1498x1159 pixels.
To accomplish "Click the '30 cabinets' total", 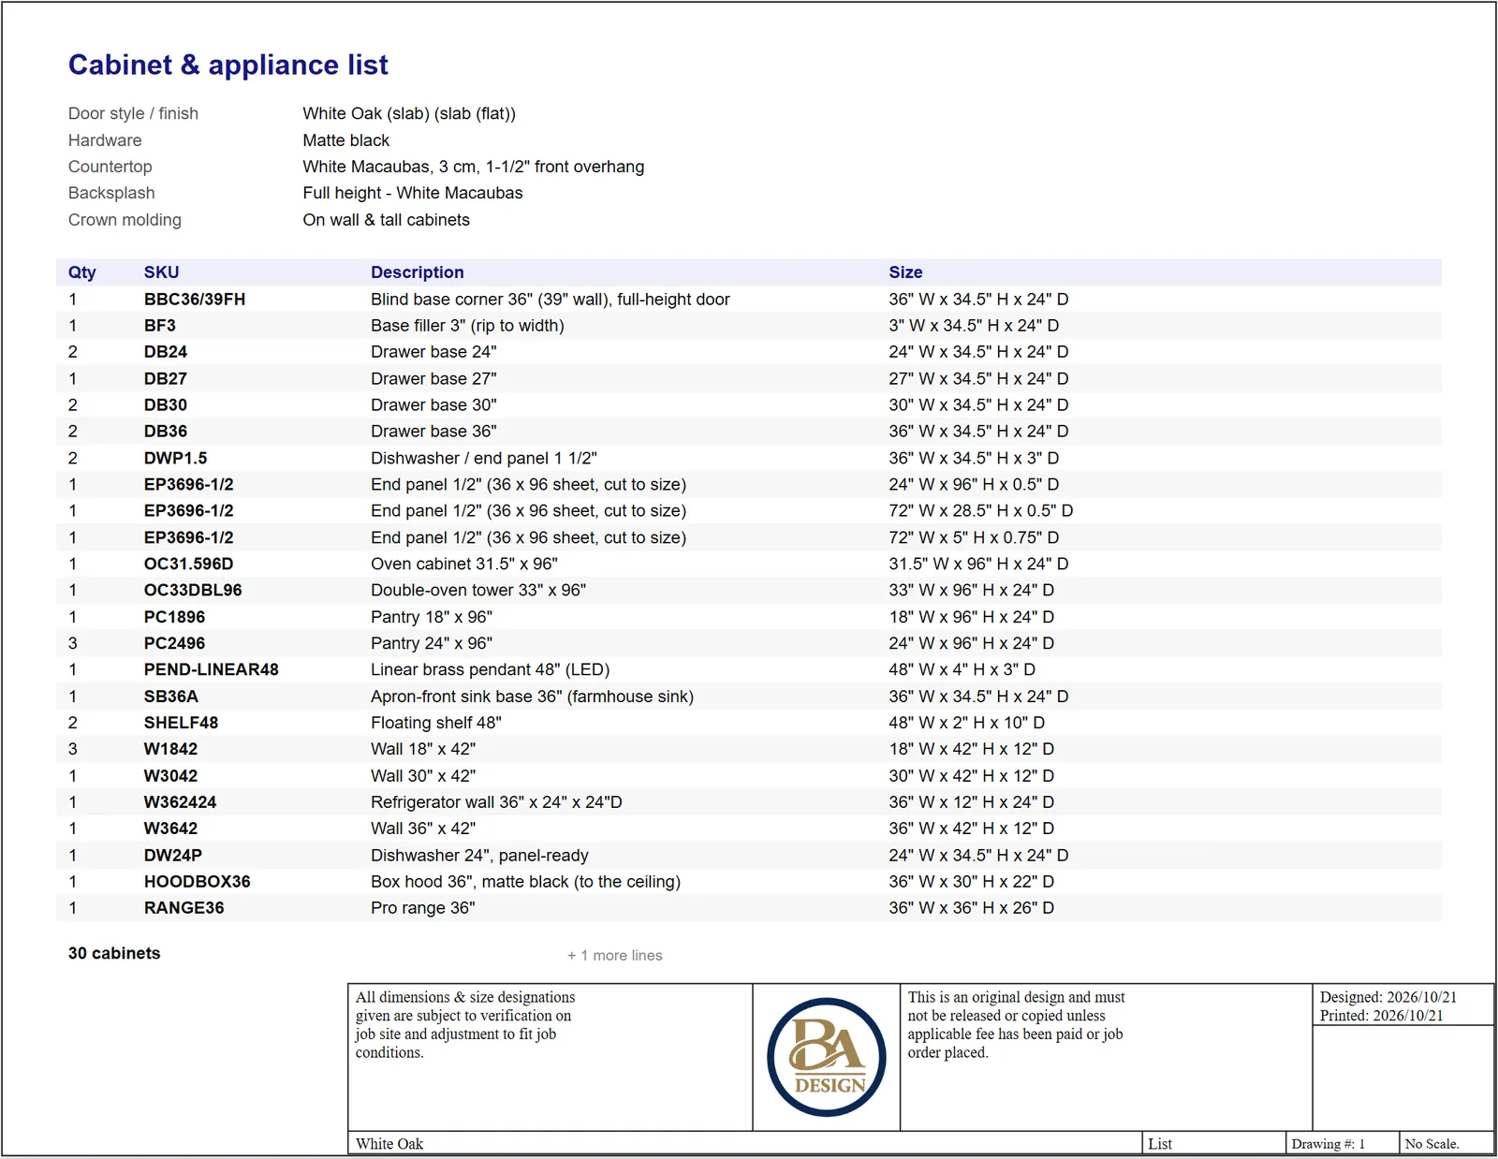I will pos(114,953).
